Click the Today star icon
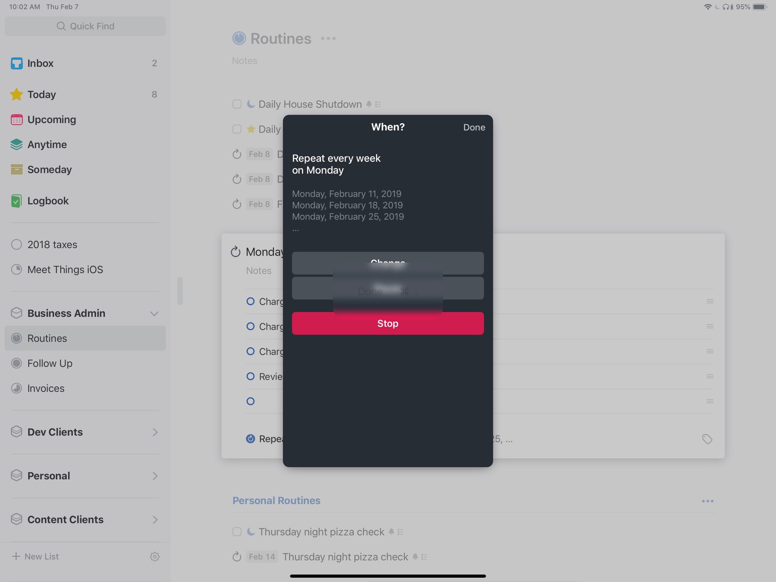Screen dimensions: 776x582 (17, 94)
